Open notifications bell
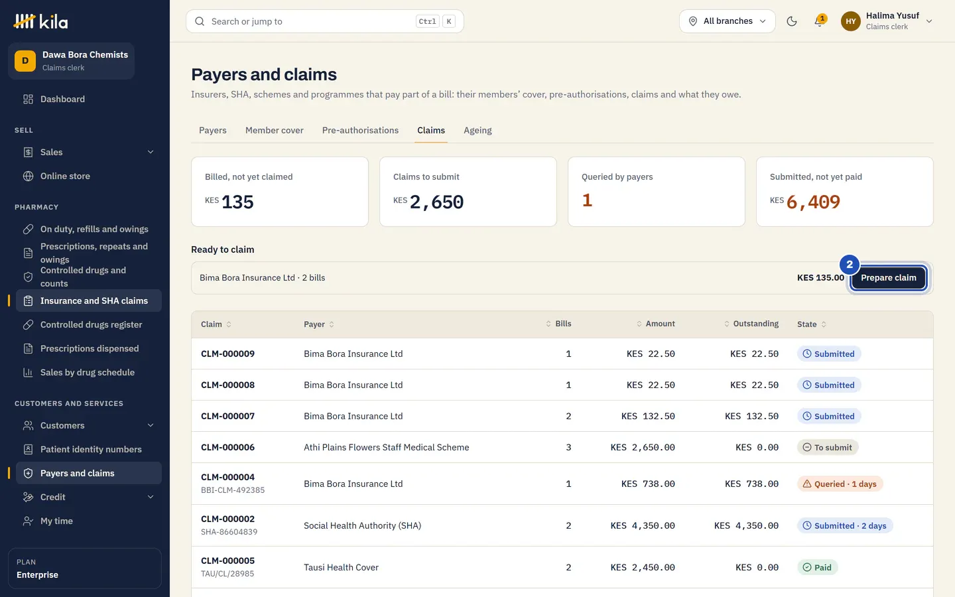The height and width of the screenshot is (597, 955). tap(820, 21)
